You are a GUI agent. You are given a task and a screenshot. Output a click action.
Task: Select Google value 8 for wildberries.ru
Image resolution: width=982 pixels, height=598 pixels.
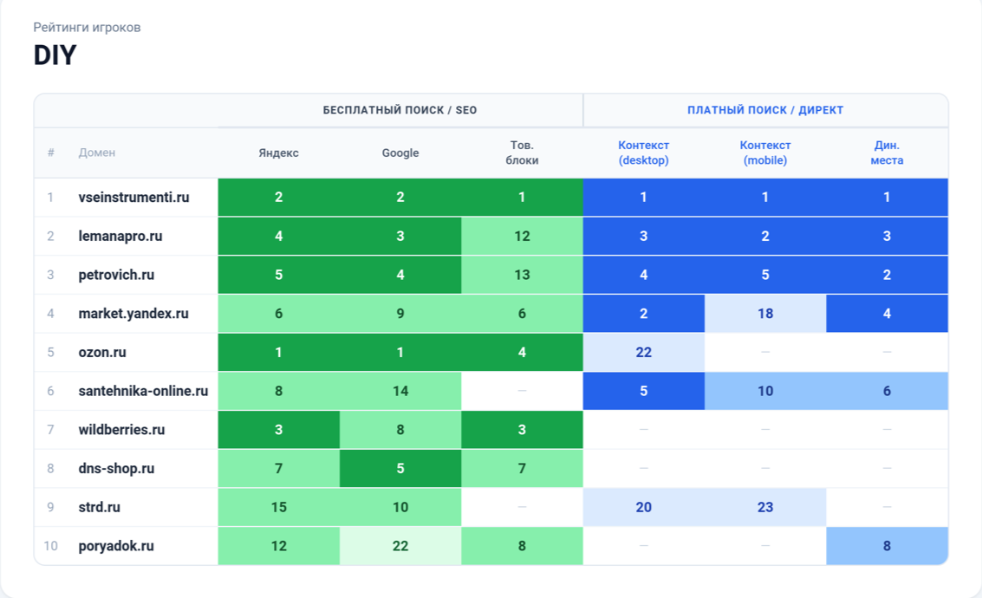click(x=400, y=430)
